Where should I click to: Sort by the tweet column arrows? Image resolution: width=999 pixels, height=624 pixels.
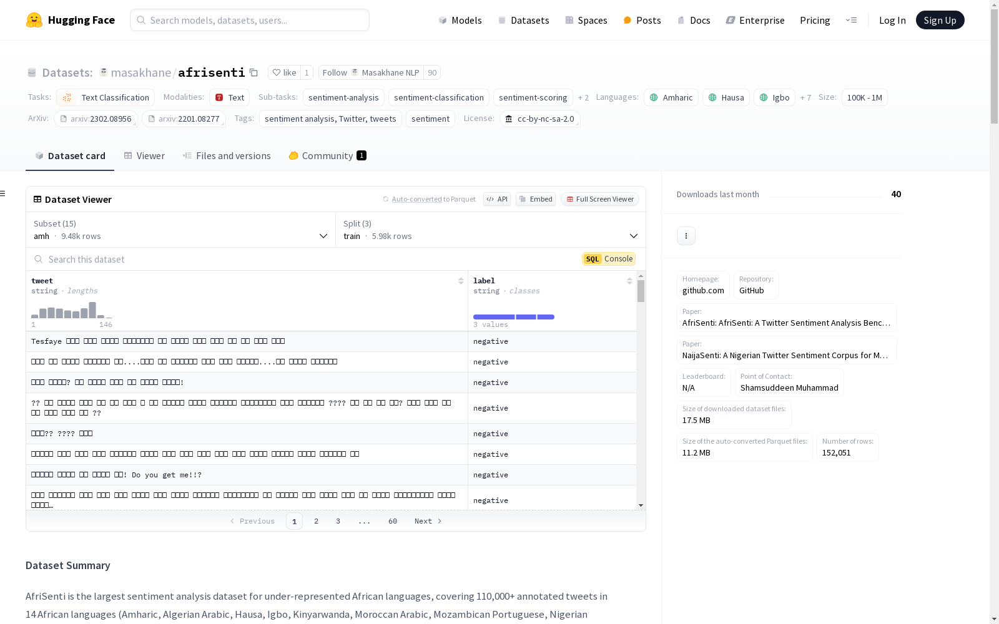tap(461, 281)
